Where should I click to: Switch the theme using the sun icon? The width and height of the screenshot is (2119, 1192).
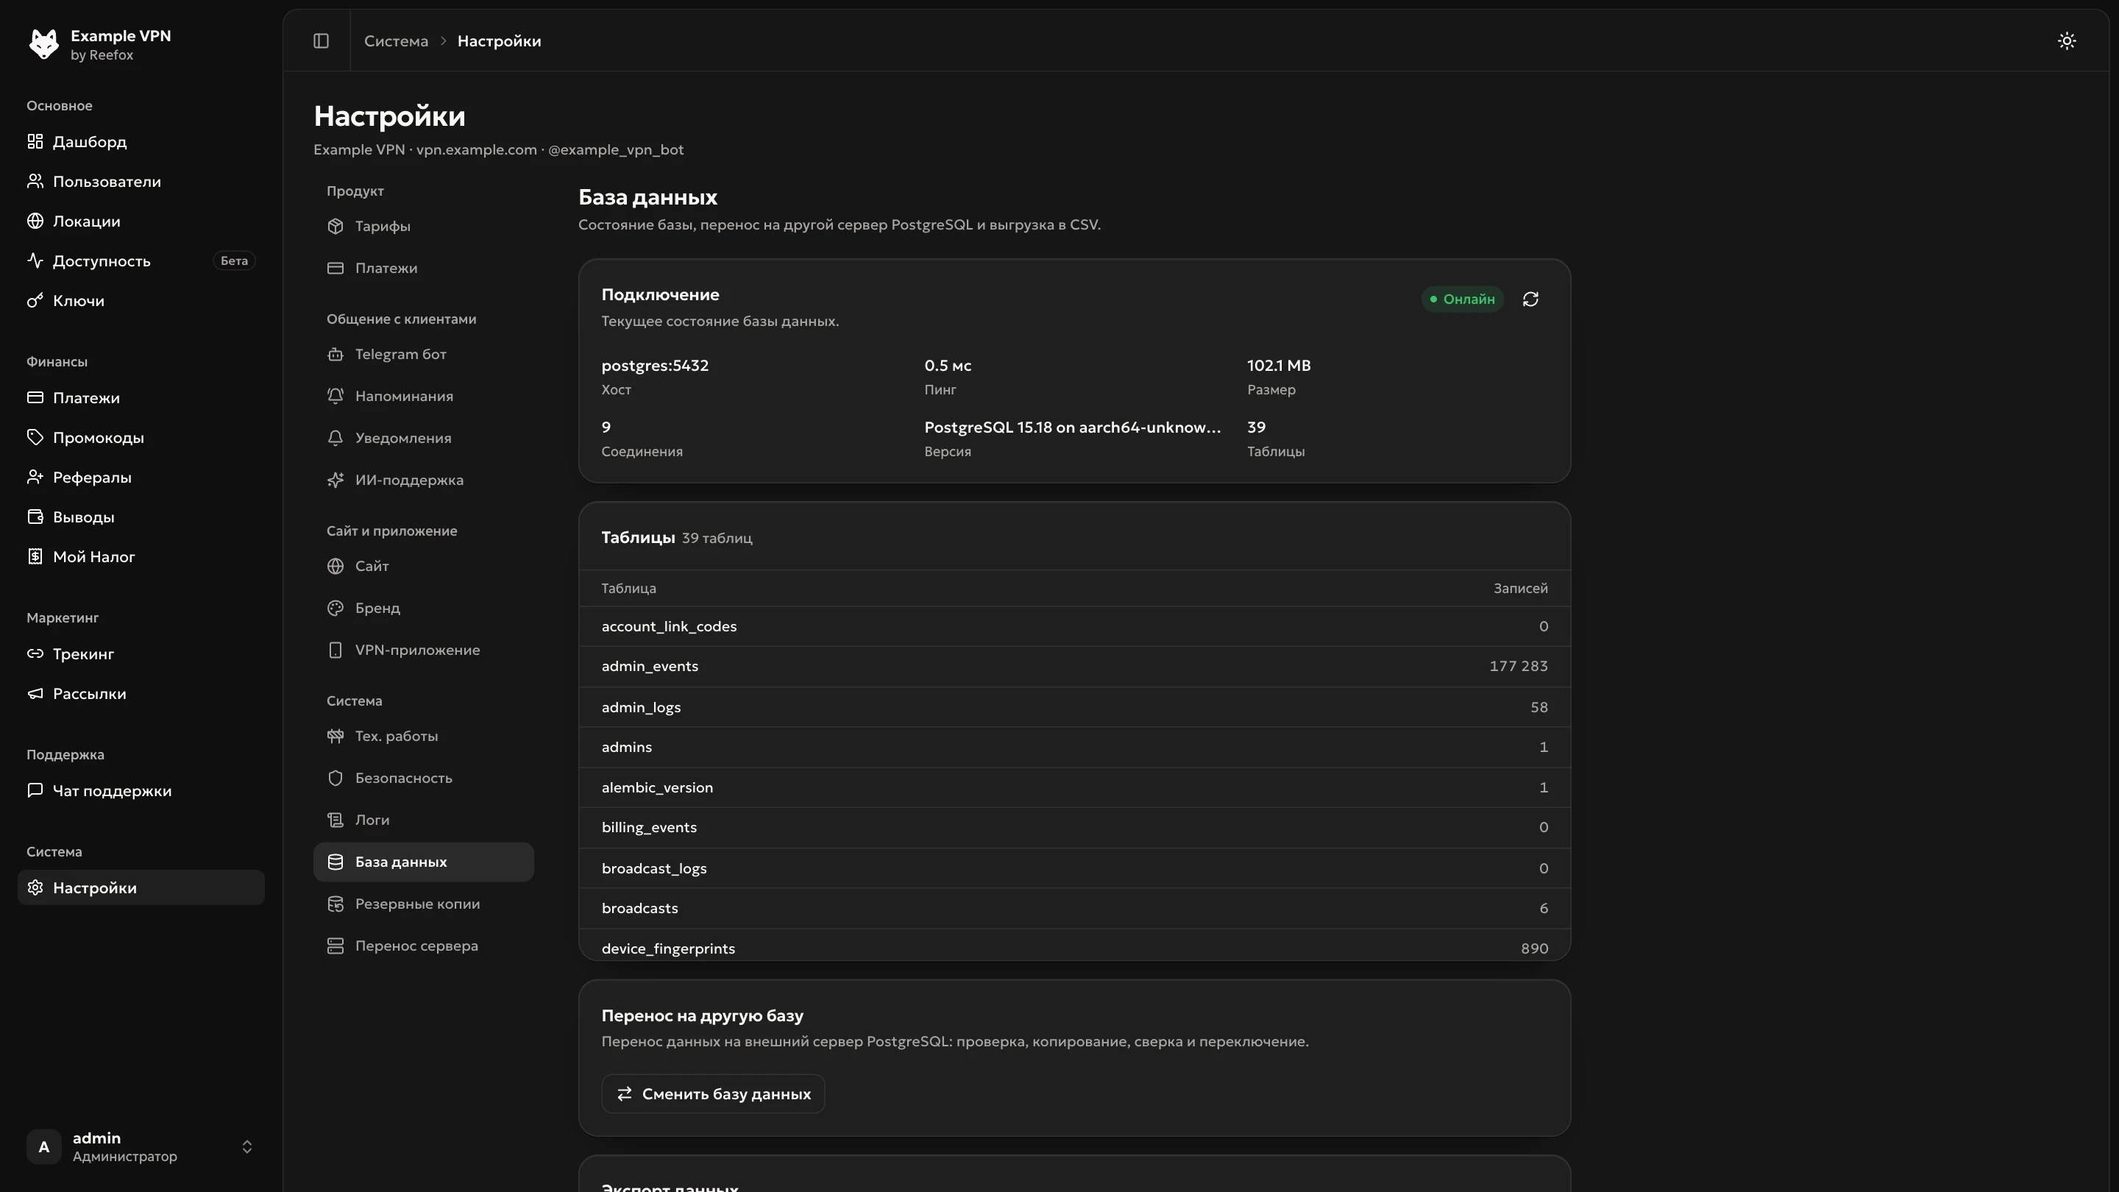pos(2066,40)
